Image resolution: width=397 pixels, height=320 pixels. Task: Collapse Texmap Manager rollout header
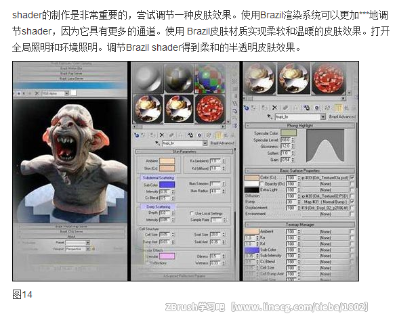click(x=299, y=225)
